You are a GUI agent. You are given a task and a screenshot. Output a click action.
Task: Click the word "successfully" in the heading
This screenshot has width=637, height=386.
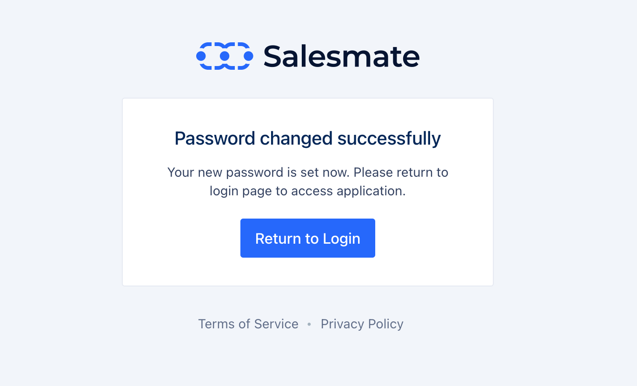click(389, 139)
